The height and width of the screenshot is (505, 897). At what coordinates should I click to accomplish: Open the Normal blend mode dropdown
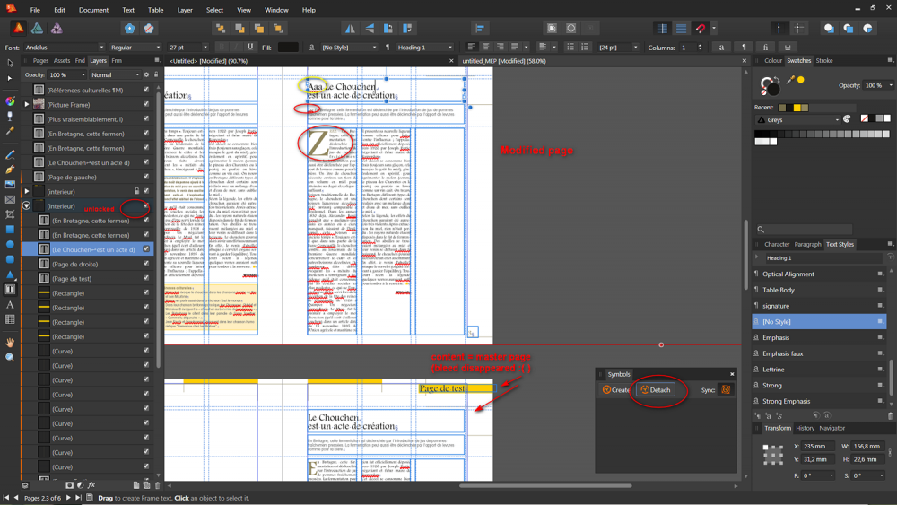click(115, 75)
